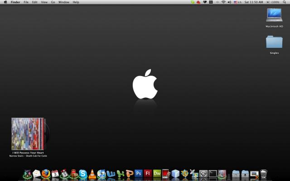Select the Singles folder on desktop
The height and width of the screenshot is (181, 290).
(x=274, y=42)
